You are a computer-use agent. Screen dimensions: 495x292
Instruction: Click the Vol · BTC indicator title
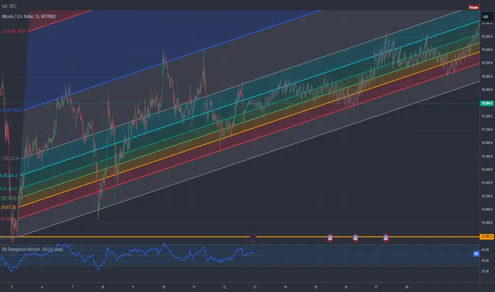click(x=9, y=6)
